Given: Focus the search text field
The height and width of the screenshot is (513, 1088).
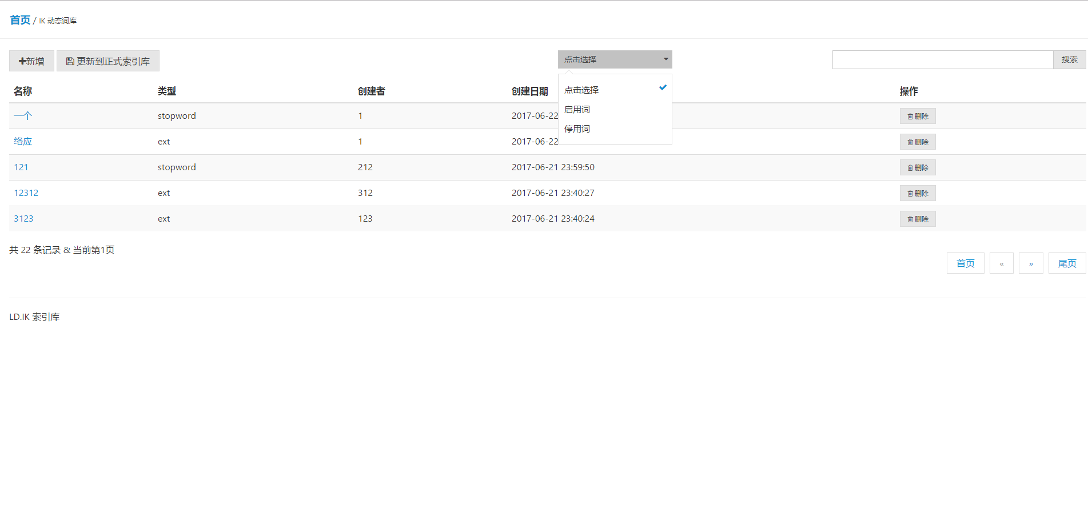Looking at the screenshot, I should coord(943,59).
